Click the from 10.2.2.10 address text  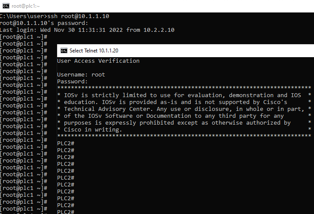pos(150,30)
